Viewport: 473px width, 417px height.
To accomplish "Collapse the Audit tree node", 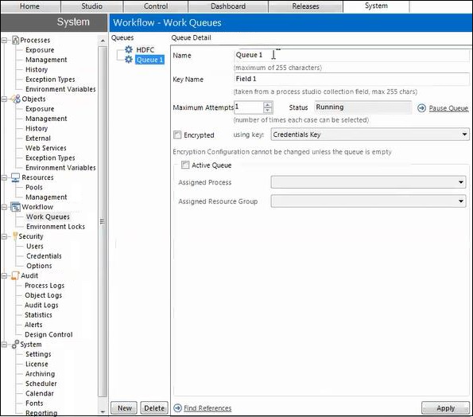I will [x=4, y=275].
